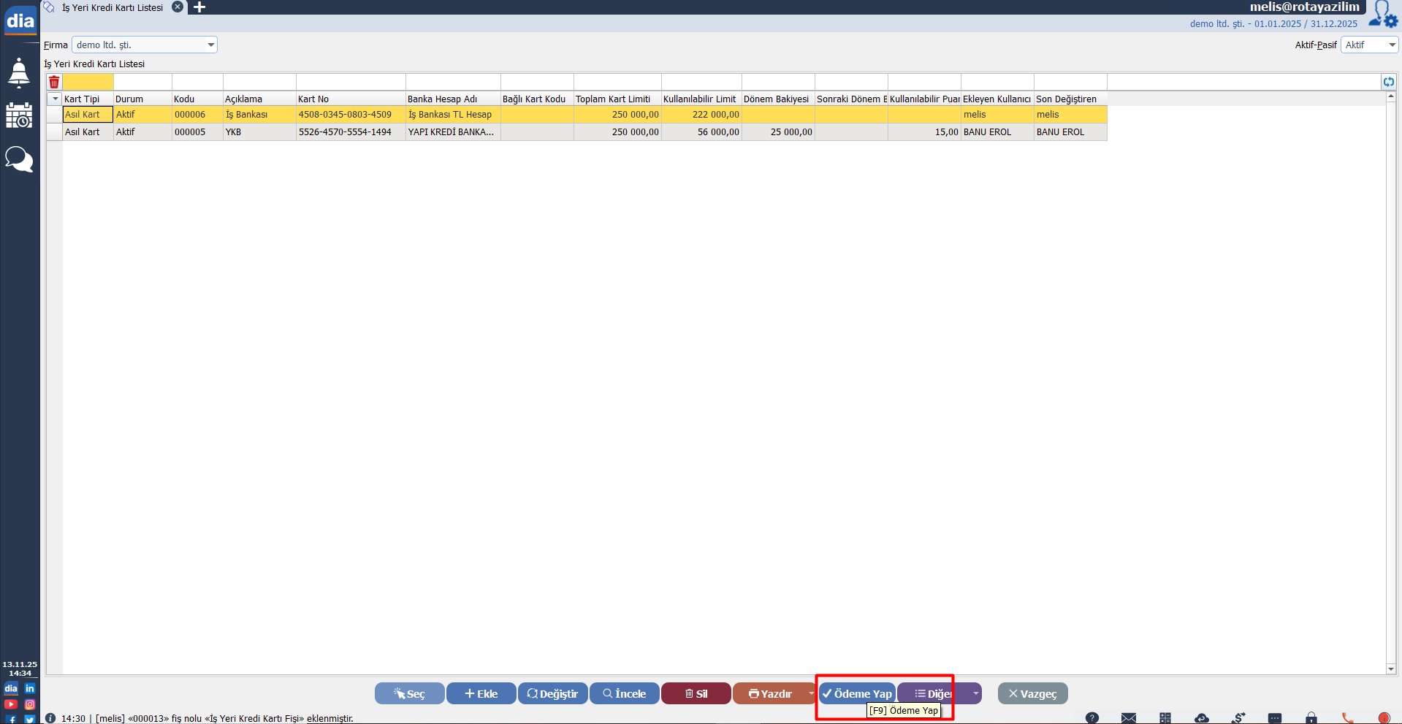Open the calculator icon in status bar
Screen dimensions: 1402x724
coord(1165,718)
